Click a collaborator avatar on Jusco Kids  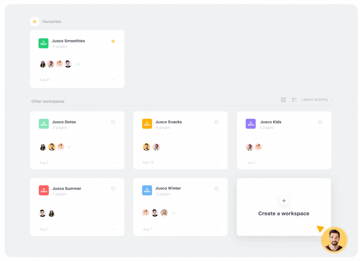pyautogui.click(x=249, y=147)
